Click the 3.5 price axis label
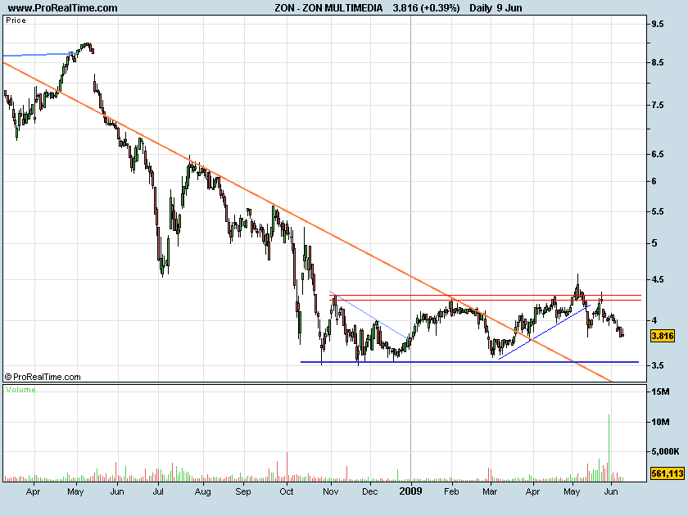This screenshot has height=516, width=688. point(658,365)
